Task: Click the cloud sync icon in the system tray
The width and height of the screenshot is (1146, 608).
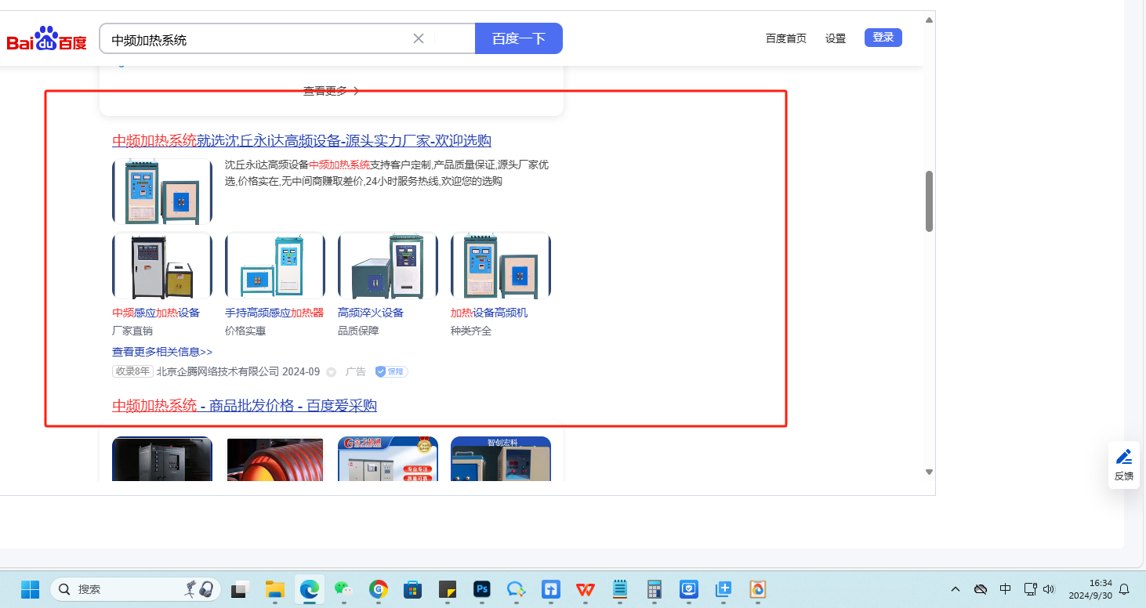Action: [x=981, y=589]
